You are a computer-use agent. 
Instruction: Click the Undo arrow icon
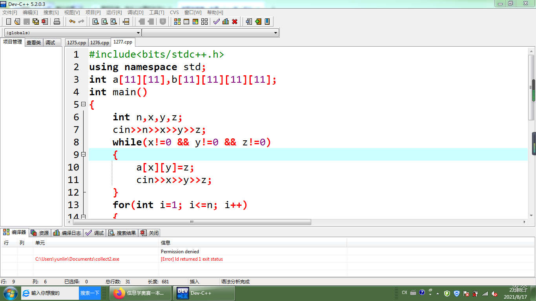pyautogui.click(x=72, y=22)
